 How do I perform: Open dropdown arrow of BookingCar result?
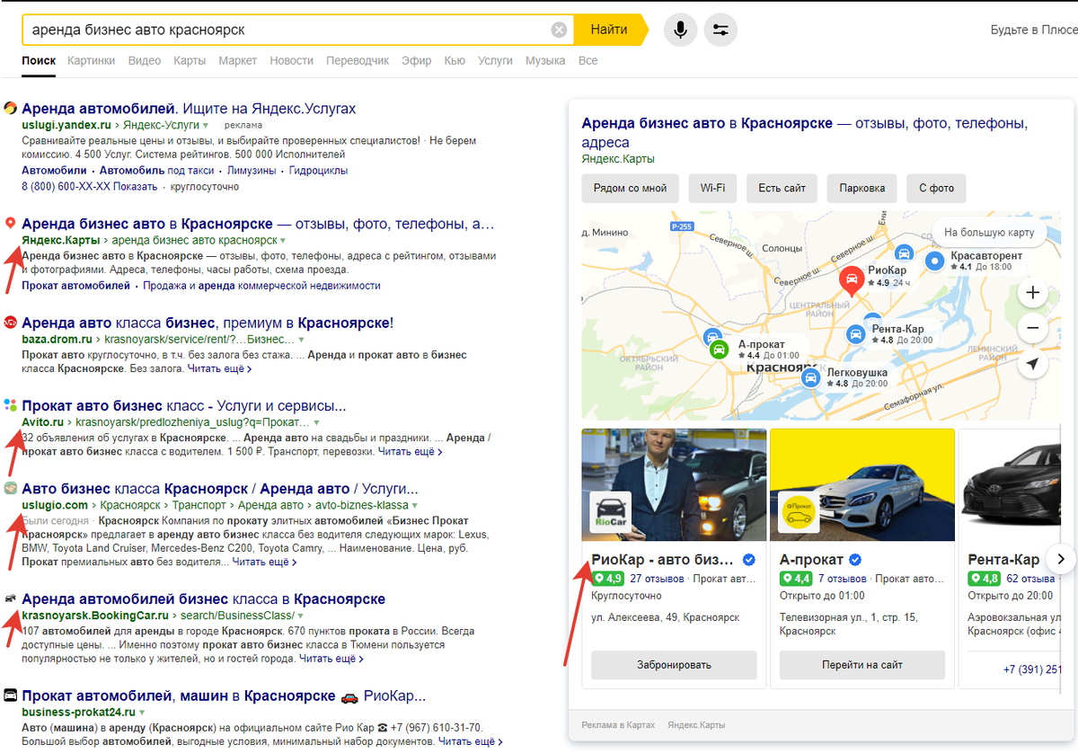tap(301, 616)
